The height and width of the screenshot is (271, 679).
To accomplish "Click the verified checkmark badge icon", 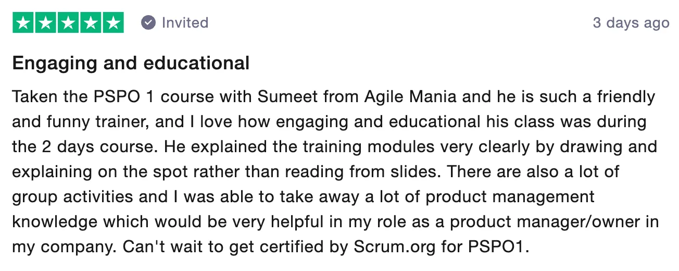I will click(x=148, y=23).
